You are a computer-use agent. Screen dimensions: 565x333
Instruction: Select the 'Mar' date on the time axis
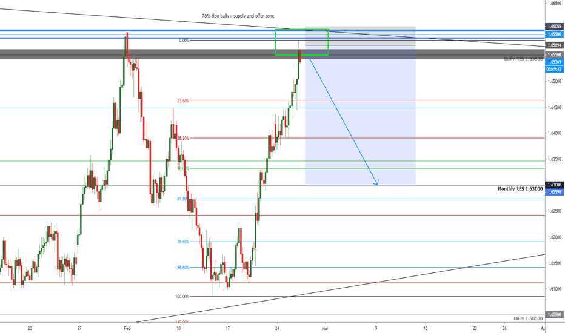click(326, 328)
